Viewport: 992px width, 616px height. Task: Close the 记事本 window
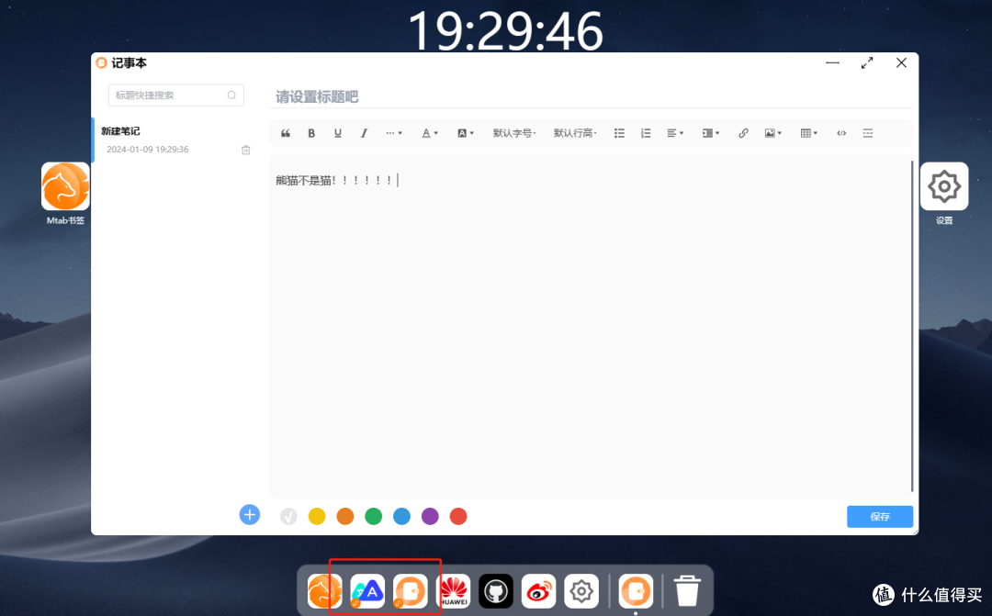click(902, 62)
